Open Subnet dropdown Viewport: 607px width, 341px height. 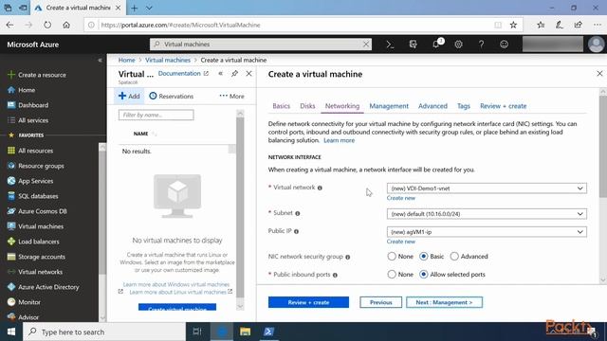[x=487, y=214]
